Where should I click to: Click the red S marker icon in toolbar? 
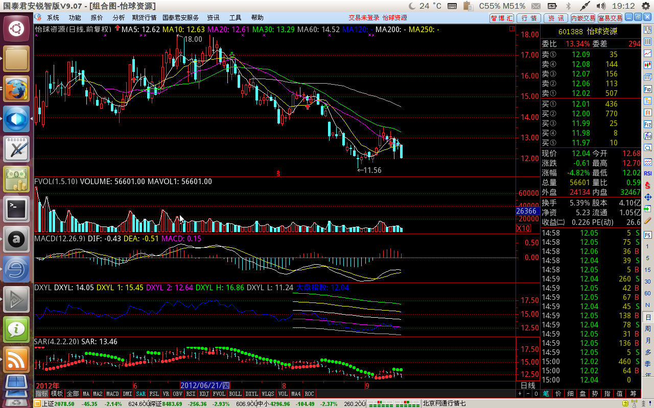pyautogui.click(x=648, y=185)
